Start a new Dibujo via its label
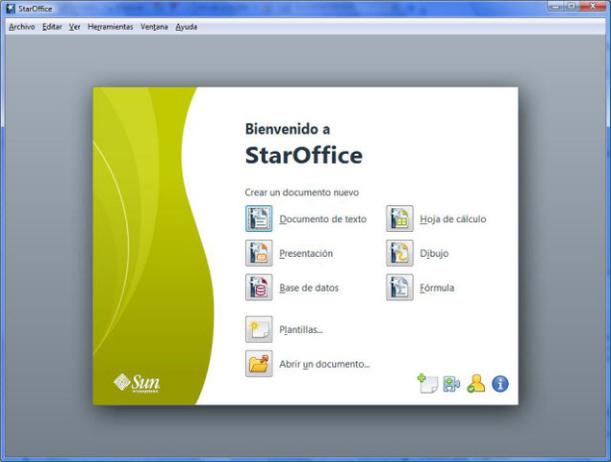This screenshot has width=611, height=462. 434,253
